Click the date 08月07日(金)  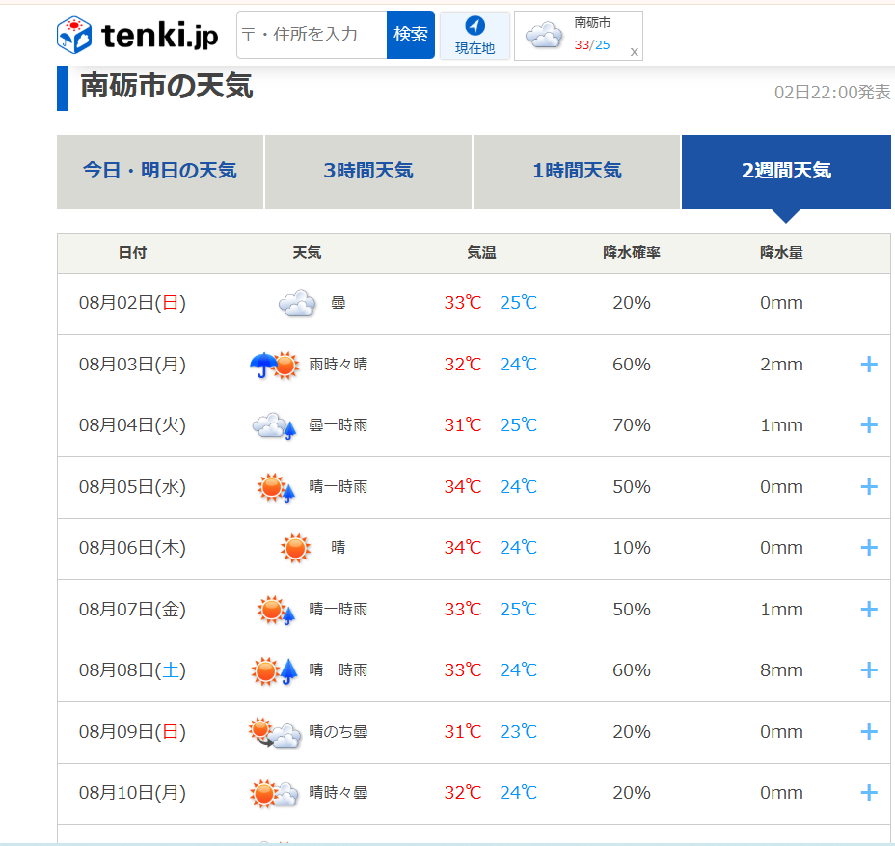(x=132, y=610)
